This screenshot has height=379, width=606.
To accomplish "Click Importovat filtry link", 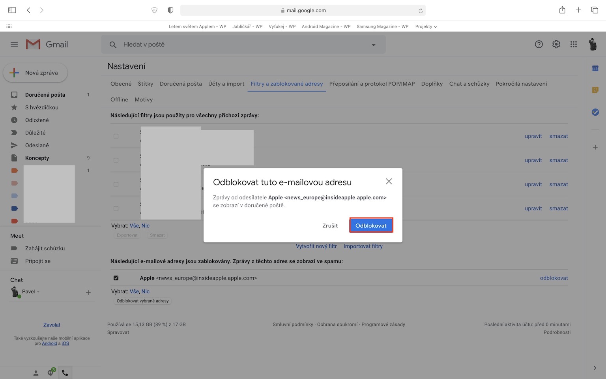I will 363,246.
